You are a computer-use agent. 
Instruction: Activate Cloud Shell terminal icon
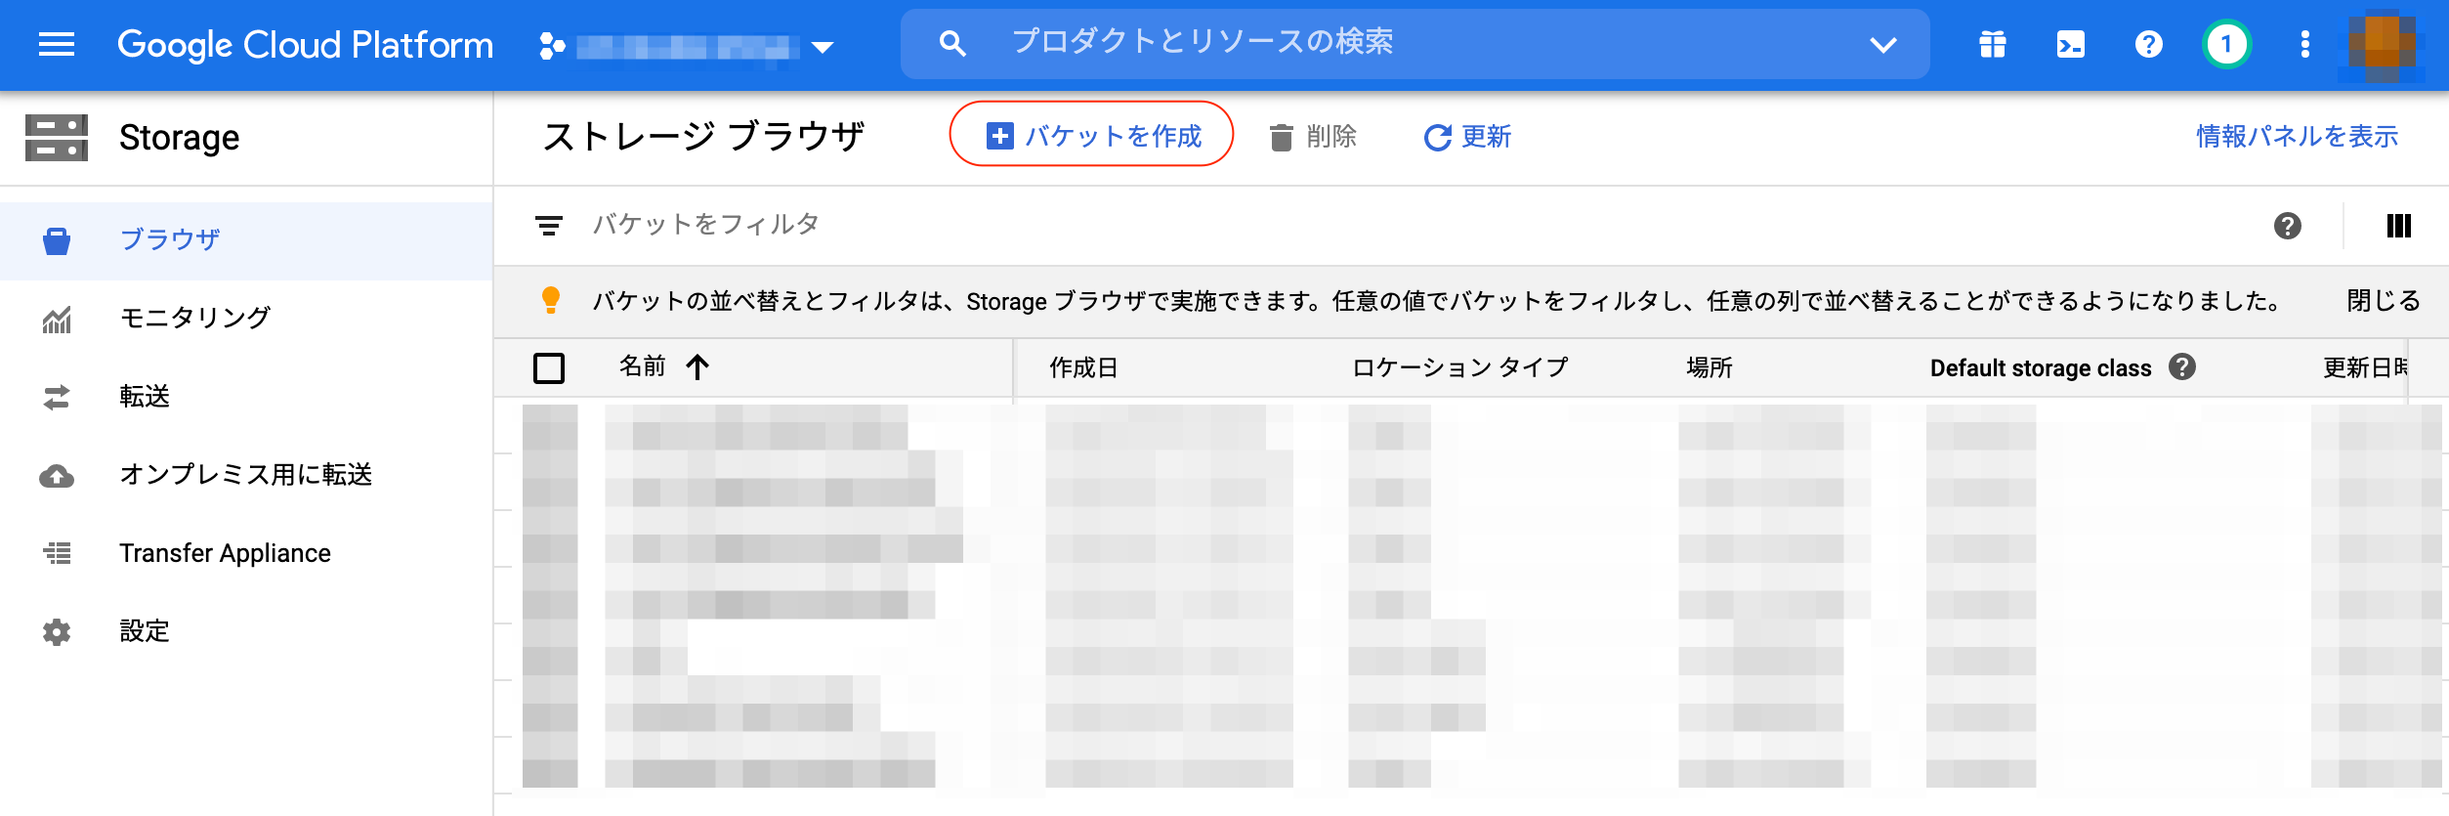2070,44
